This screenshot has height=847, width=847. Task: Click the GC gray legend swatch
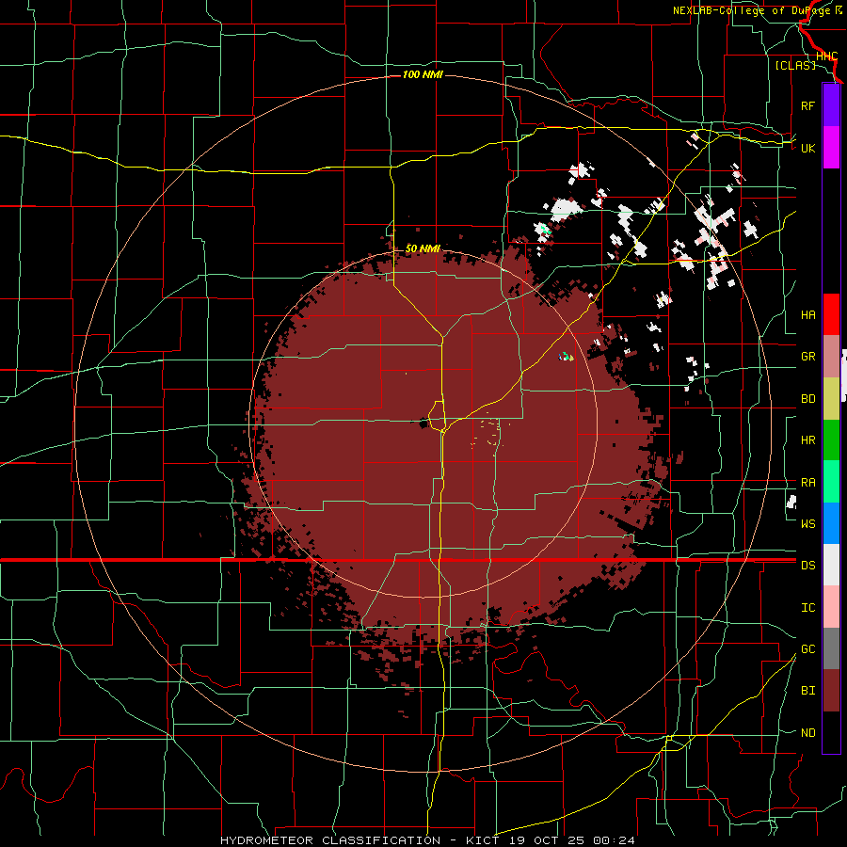point(831,648)
